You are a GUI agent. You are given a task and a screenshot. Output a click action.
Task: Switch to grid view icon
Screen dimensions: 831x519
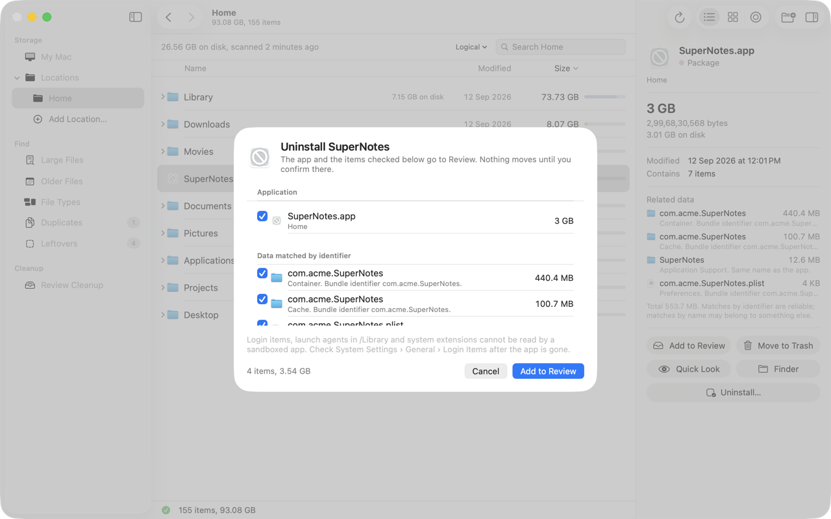[732, 18]
